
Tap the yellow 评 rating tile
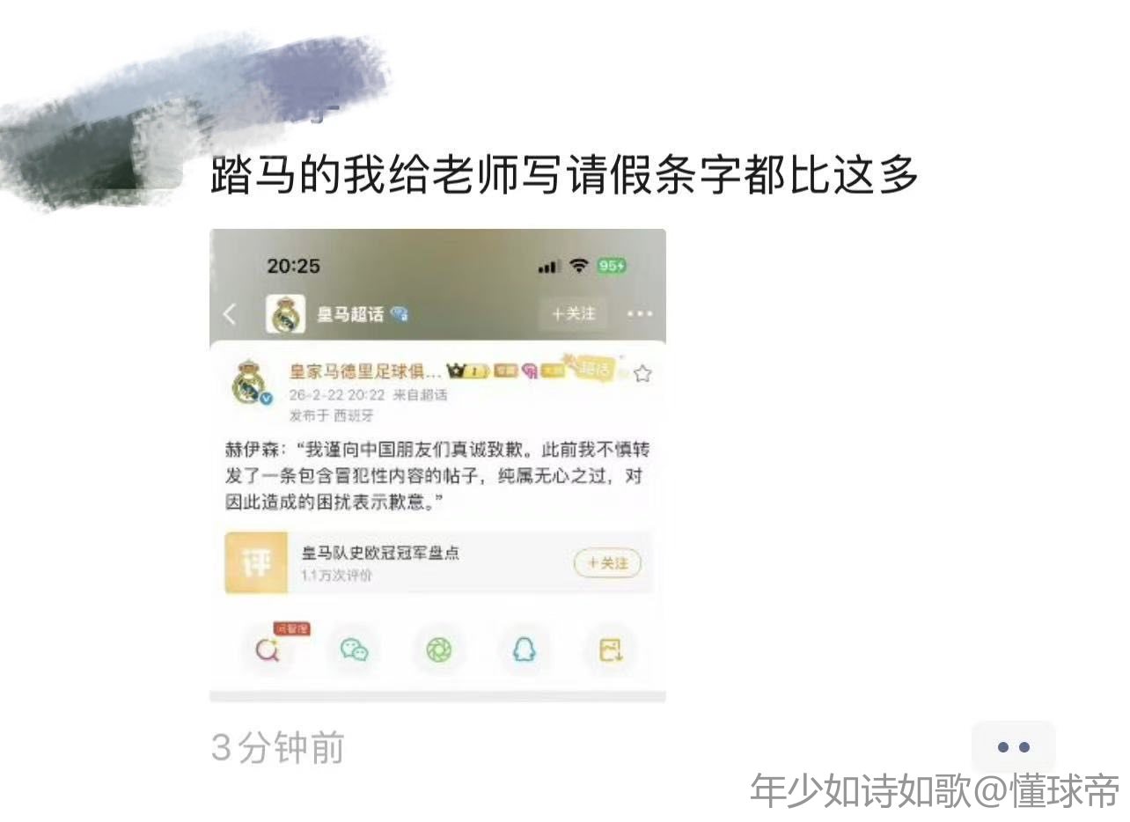pos(256,563)
